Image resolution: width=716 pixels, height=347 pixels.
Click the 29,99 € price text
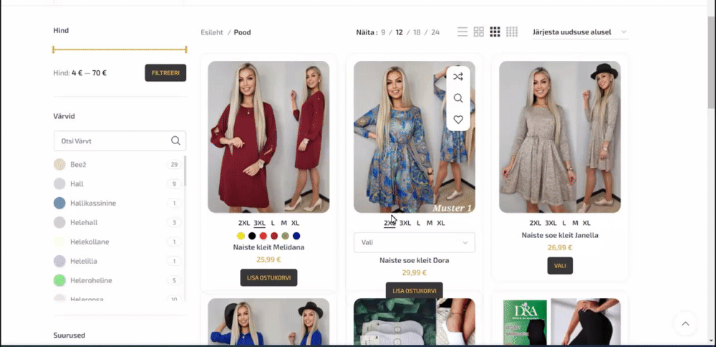pos(414,273)
